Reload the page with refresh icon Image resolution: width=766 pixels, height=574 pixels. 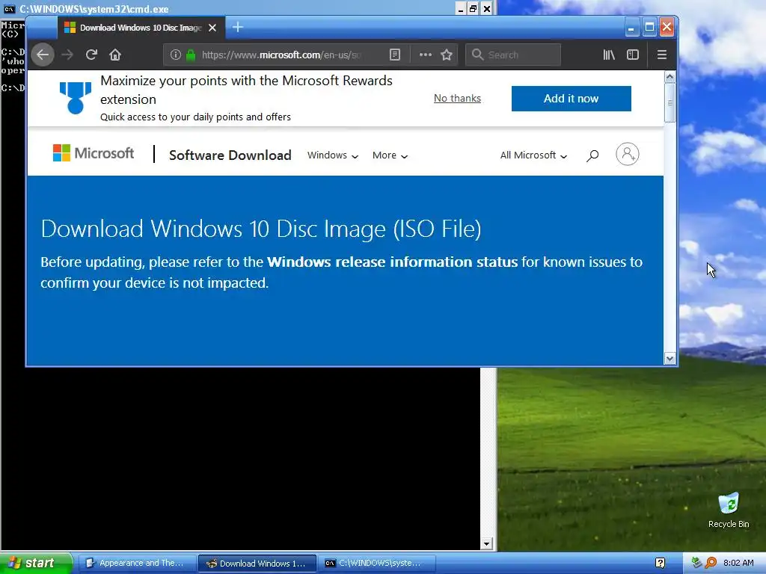tap(91, 55)
